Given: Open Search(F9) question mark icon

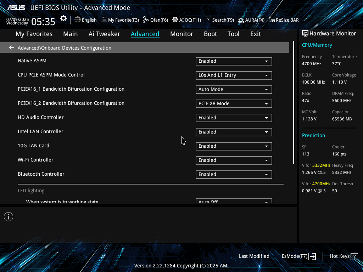Looking at the screenshot, I should tap(208, 20).
